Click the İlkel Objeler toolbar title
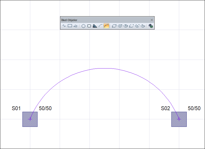 [69, 20]
